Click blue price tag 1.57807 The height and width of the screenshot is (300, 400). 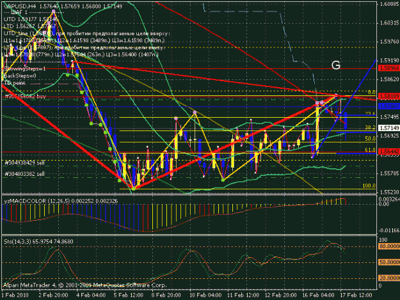tap(389, 106)
